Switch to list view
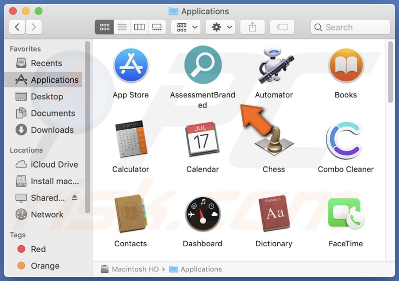The image size is (399, 281). click(x=122, y=27)
